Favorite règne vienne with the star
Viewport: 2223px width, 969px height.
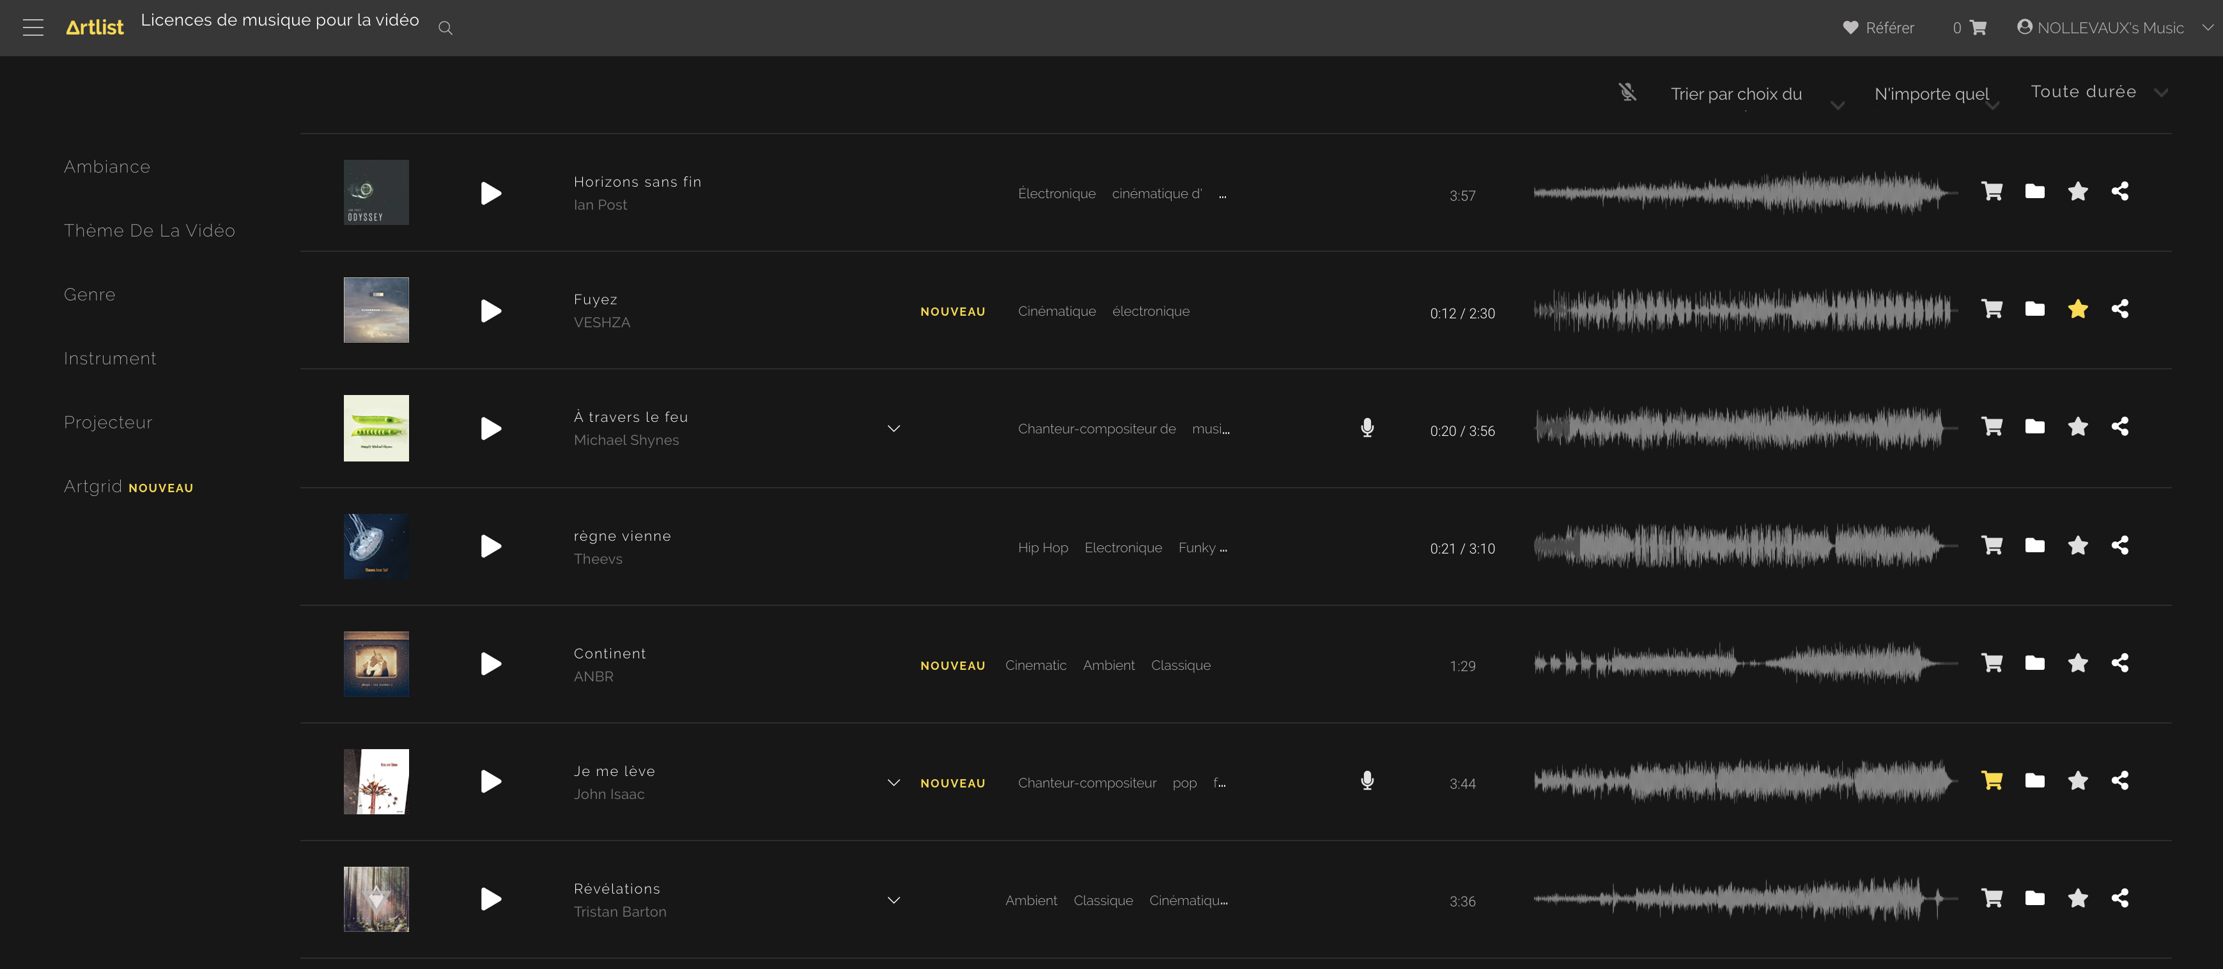coord(2078,545)
